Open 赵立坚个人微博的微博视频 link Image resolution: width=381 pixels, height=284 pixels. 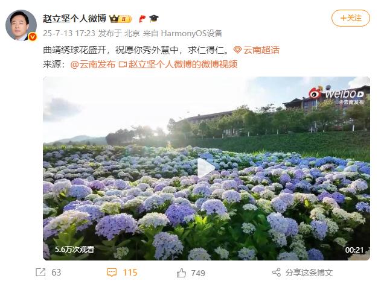[x=178, y=65]
